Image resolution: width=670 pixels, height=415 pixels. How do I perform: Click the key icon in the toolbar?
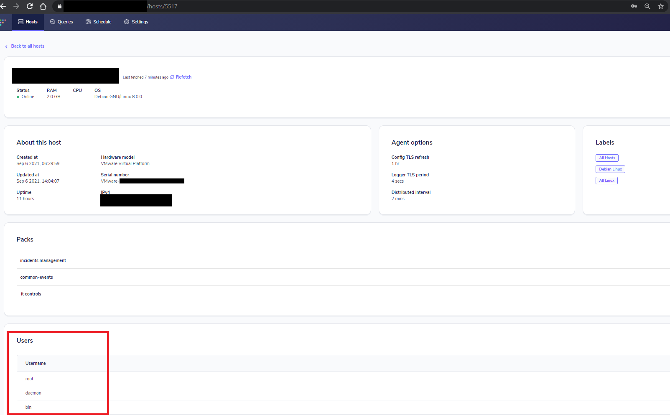[x=634, y=6]
